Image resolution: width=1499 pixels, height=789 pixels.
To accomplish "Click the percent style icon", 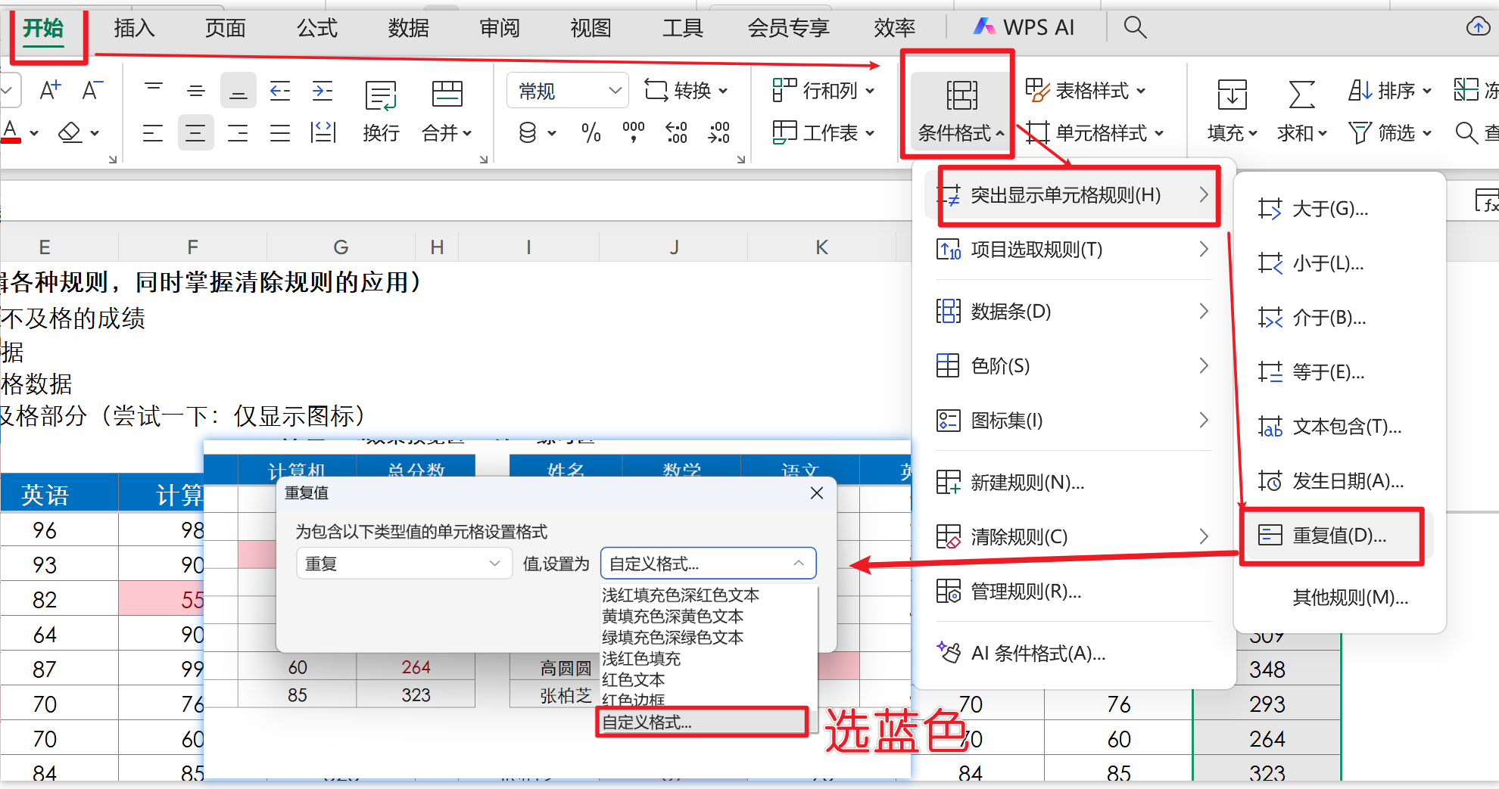I will pos(591,133).
